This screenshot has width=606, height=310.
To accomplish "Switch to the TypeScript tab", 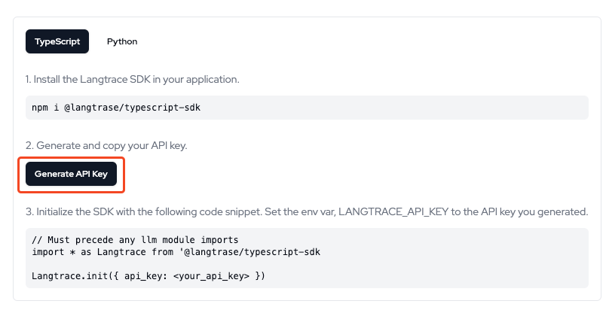I will click(x=57, y=41).
